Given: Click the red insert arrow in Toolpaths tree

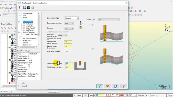Looking at the screenshot, I should 10,83.
